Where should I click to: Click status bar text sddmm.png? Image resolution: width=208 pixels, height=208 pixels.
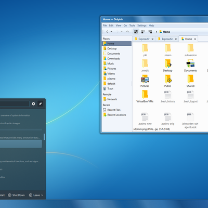point(152,129)
